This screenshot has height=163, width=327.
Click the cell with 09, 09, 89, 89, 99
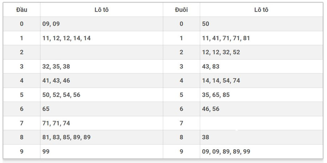(226, 152)
